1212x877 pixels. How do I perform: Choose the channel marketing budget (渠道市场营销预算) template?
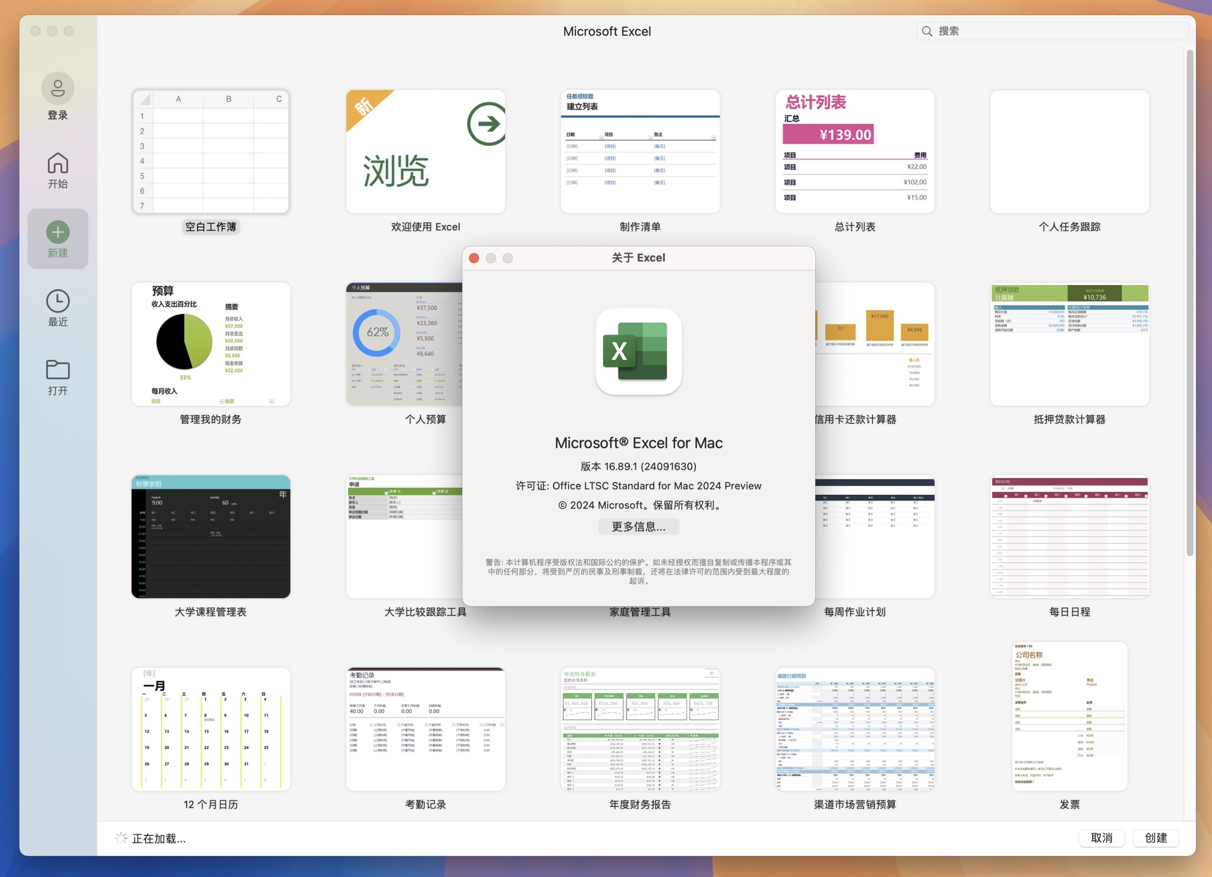(x=855, y=729)
